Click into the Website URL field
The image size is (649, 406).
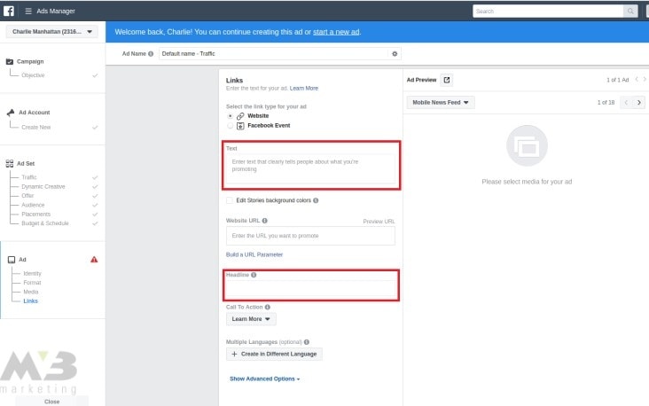310,236
